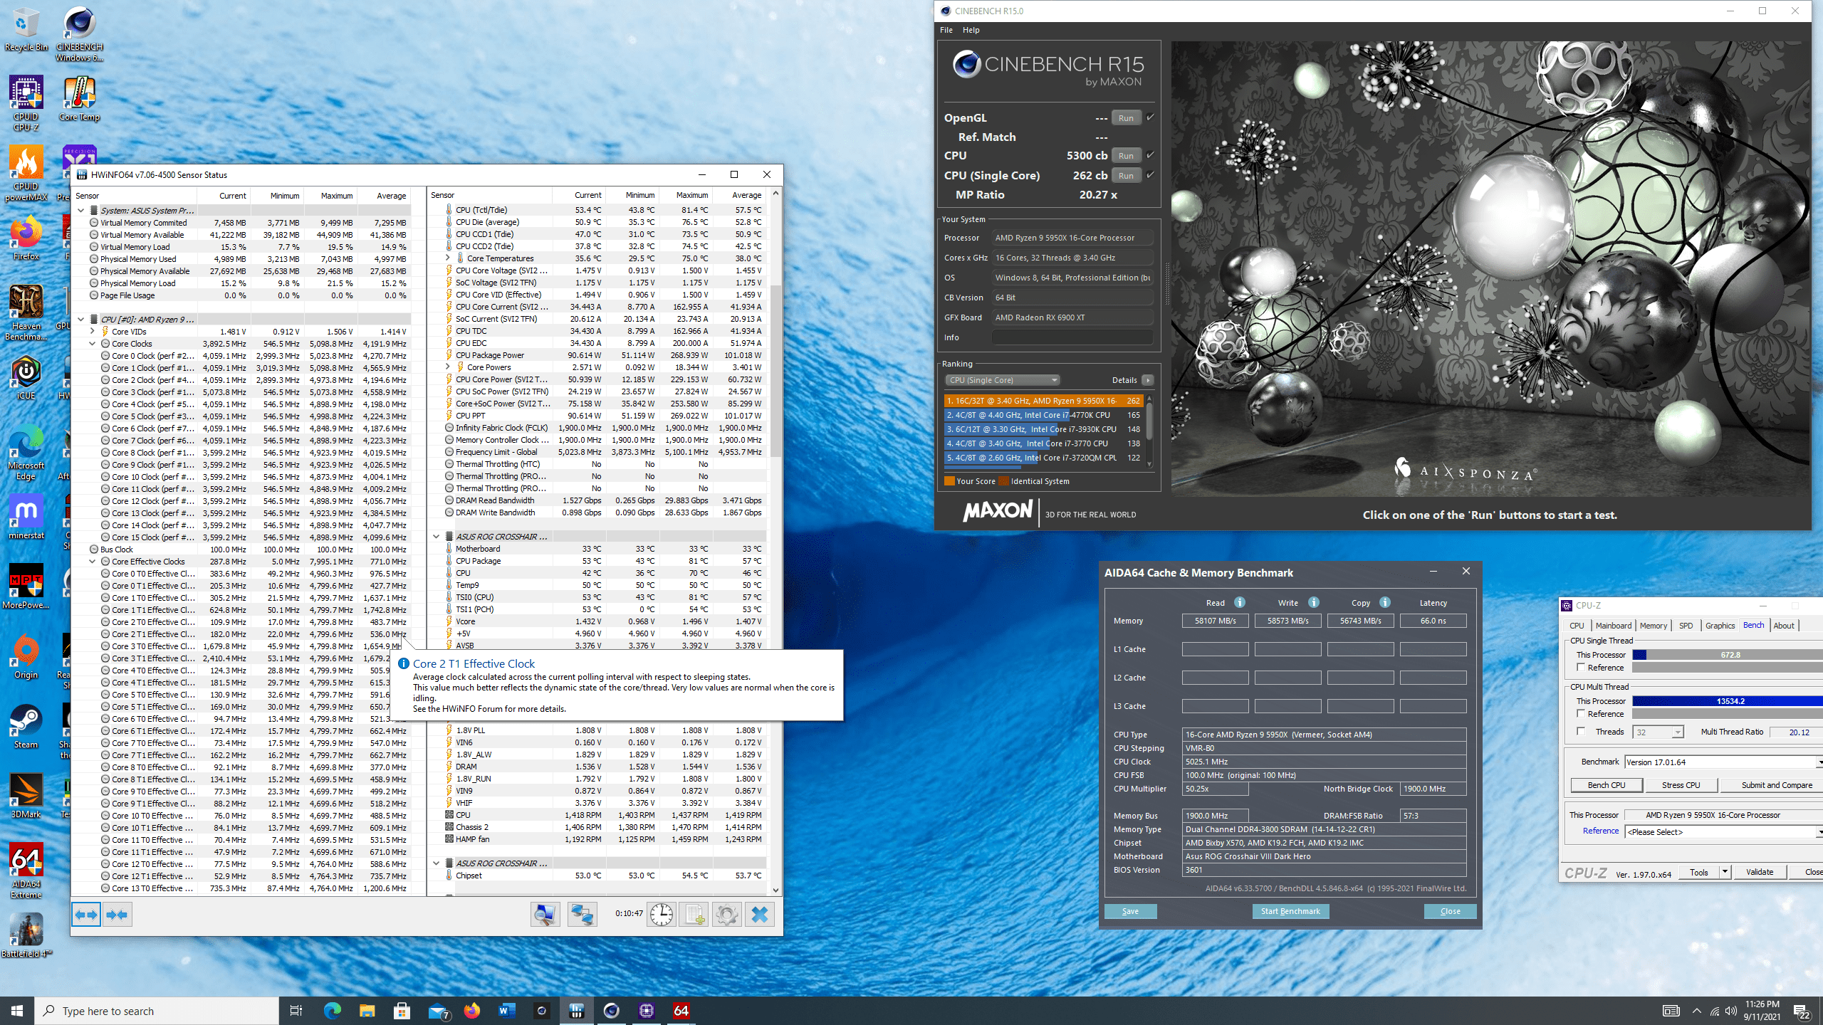Expand the Core Temperatures sensor group
This screenshot has width=1823, height=1025.
[448, 258]
